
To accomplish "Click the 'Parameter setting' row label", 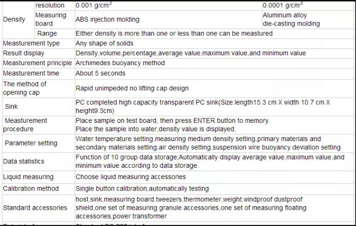I will [31, 143].
